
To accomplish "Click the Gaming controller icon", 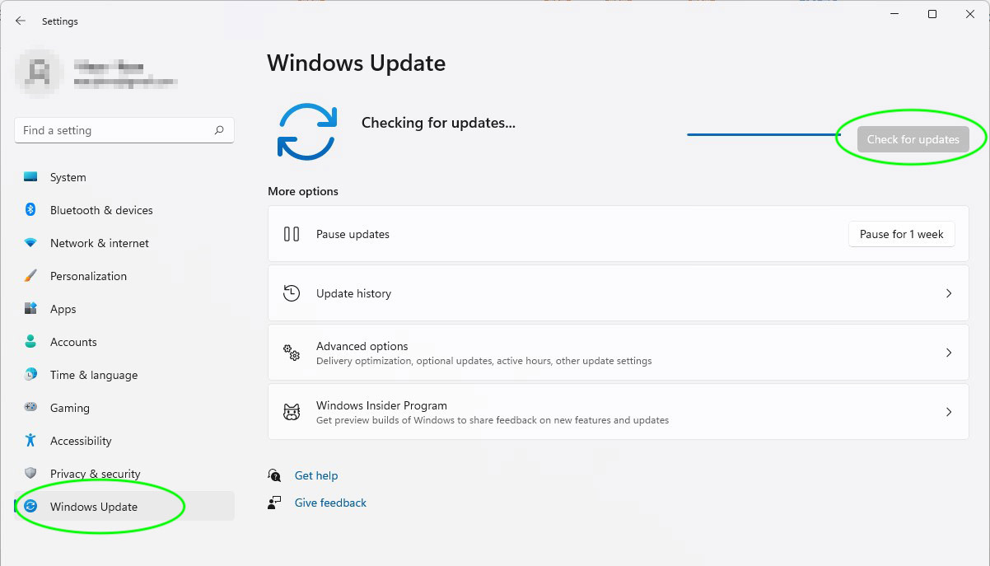I will pos(30,408).
